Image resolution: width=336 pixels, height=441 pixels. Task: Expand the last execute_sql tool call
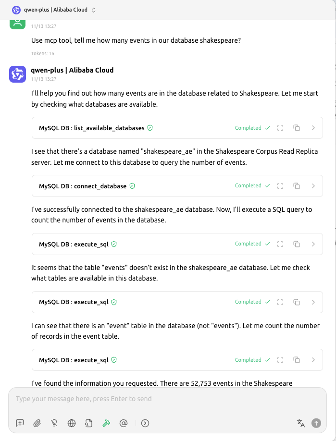pyautogui.click(x=313, y=360)
